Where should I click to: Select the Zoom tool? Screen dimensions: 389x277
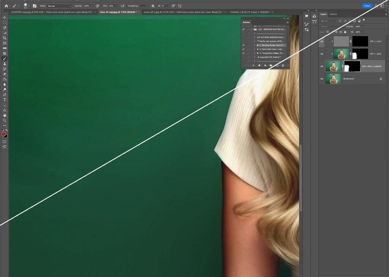pyautogui.click(x=5, y=120)
